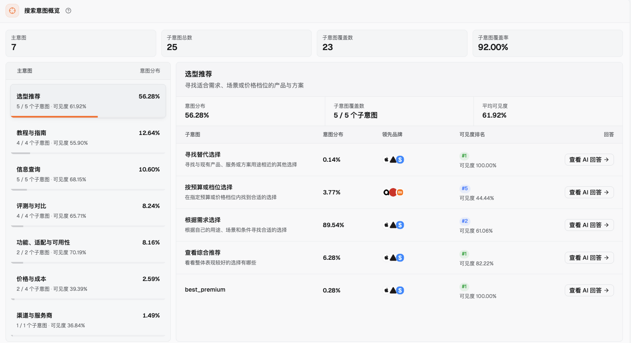
Task: Click the 子意图覆盖率 value 92.00%
Action: click(493, 47)
